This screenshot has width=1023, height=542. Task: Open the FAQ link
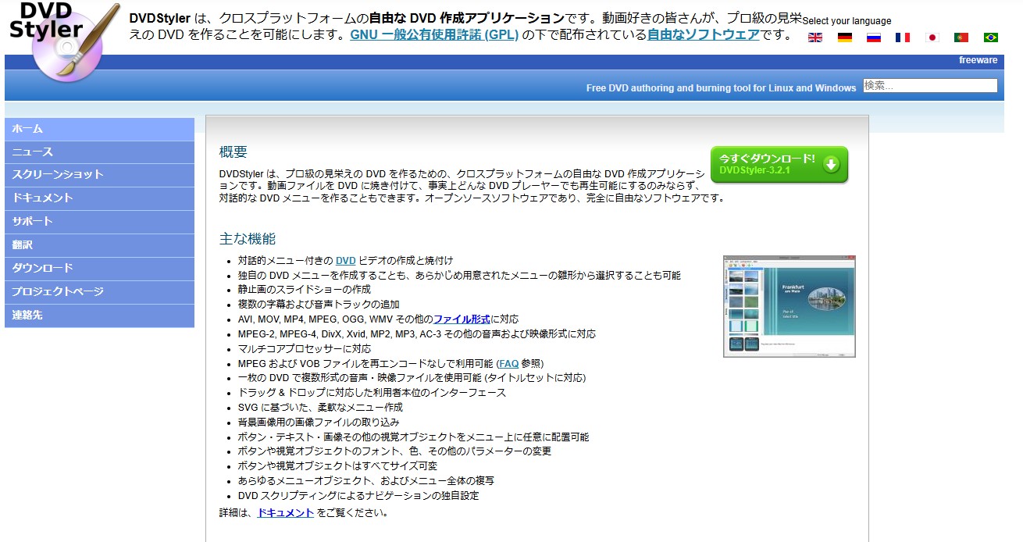(x=509, y=364)
